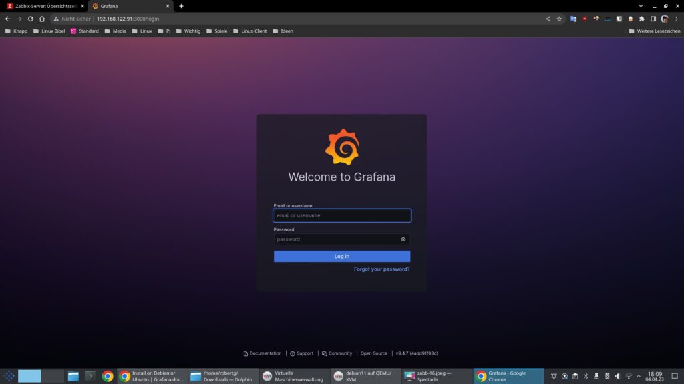Bookmark this page with the star
The image size is (684, 384).
click(559, 19)
